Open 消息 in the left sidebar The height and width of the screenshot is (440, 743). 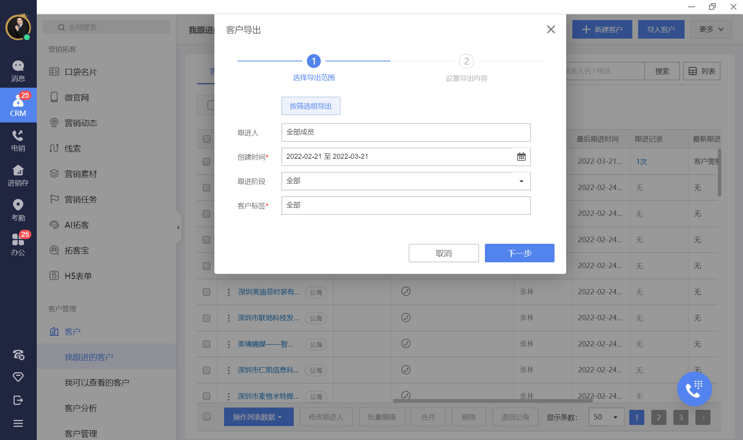[x=18, y=71]
